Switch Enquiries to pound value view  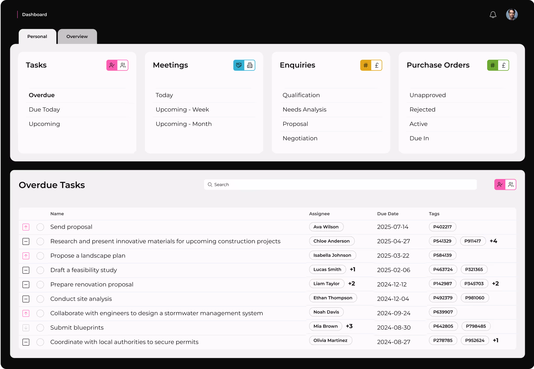click(x=377, y=65)
